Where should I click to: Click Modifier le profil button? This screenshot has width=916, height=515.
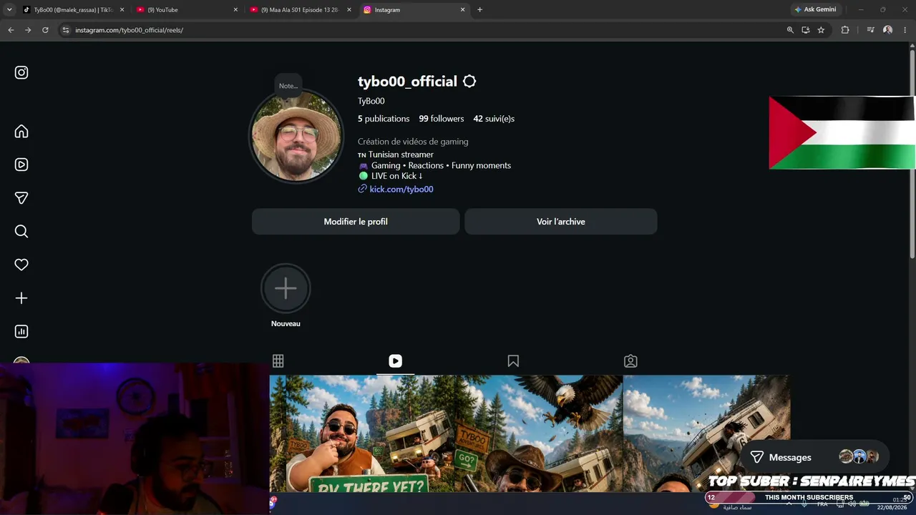pos(356,222)
